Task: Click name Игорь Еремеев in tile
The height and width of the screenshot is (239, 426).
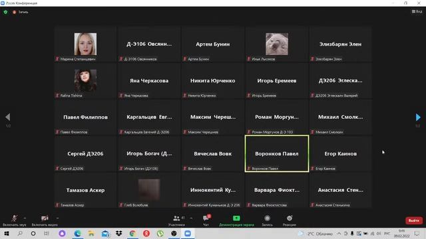Action: tap(277, 81)
